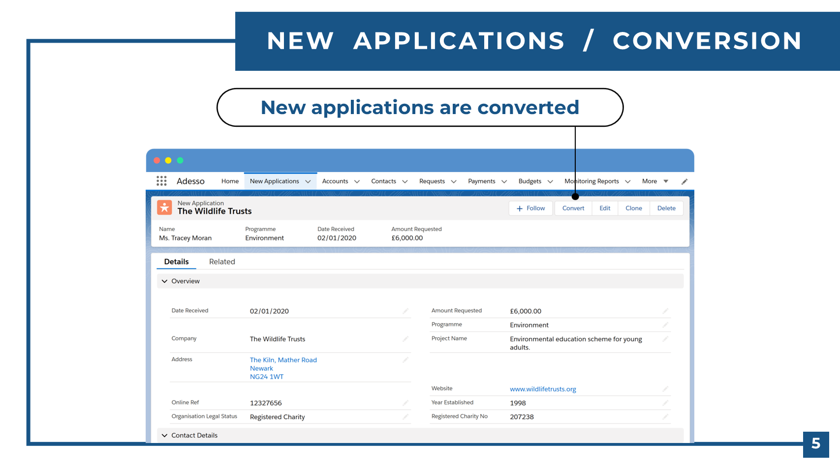
Task: Open the app launcher grid icon
Action: [x=161, y=181]
